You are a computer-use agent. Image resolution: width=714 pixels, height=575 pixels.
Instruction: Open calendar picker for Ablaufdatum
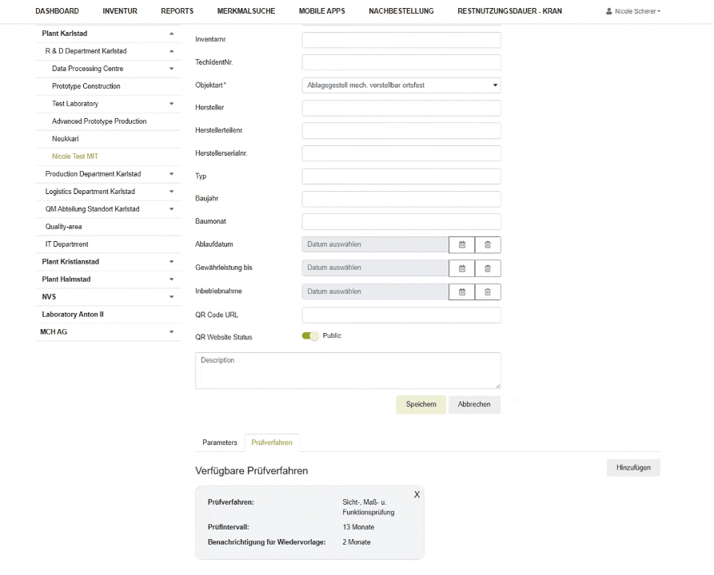(x=461, y=245)
